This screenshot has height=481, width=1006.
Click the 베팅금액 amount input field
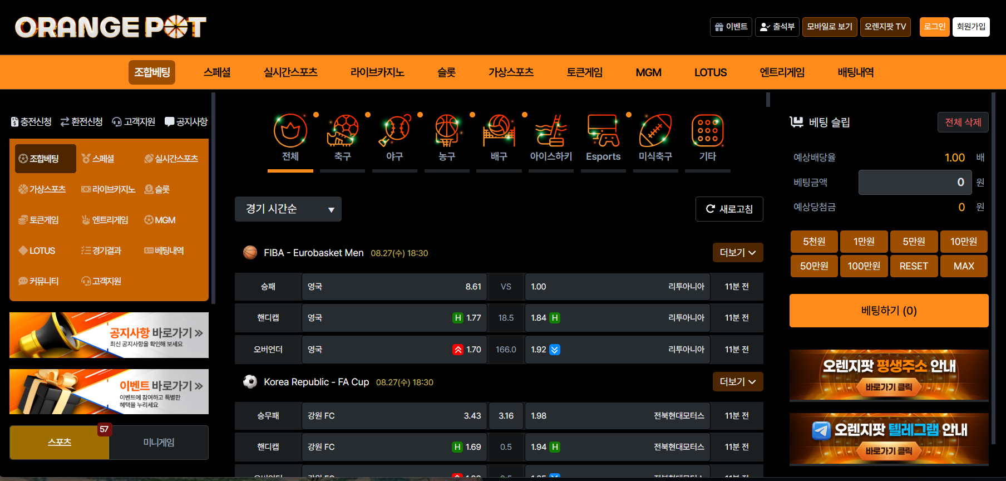914,183
